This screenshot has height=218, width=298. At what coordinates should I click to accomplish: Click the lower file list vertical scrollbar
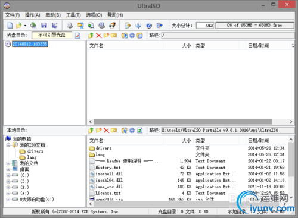tap(291, 160)
